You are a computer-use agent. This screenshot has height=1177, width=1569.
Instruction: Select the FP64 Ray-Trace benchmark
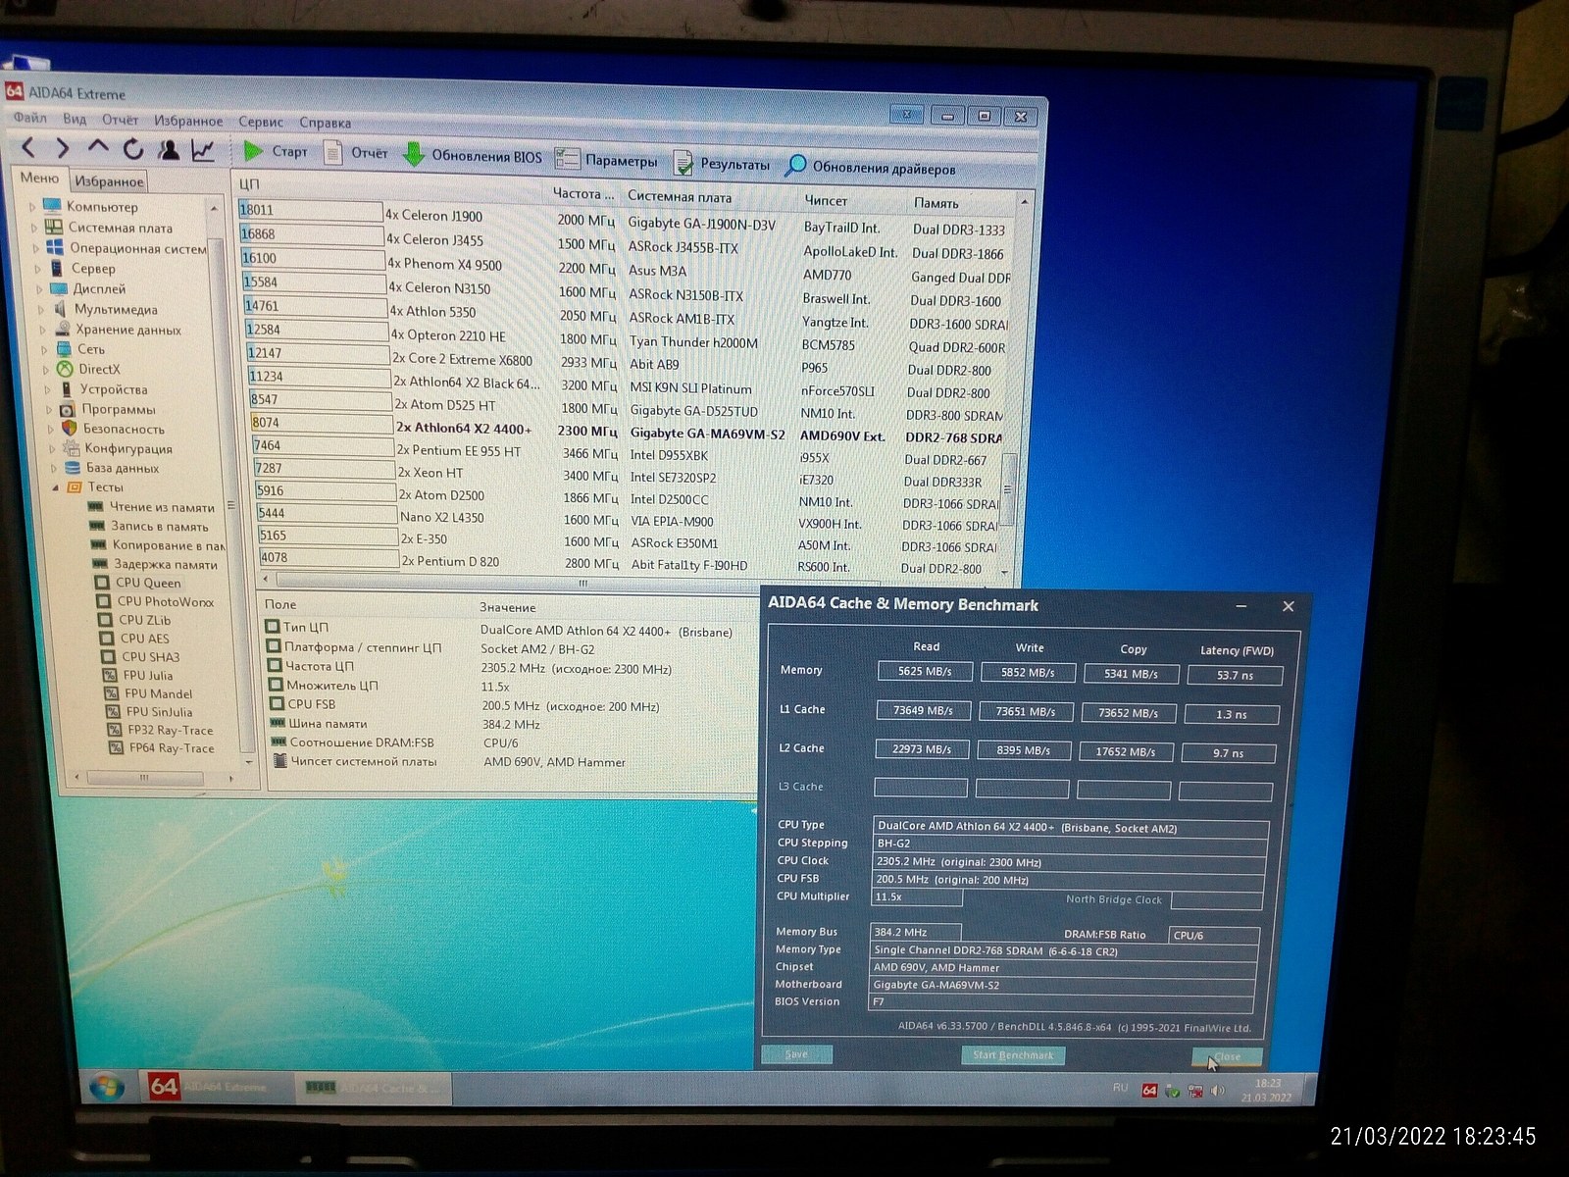[172, 748]
